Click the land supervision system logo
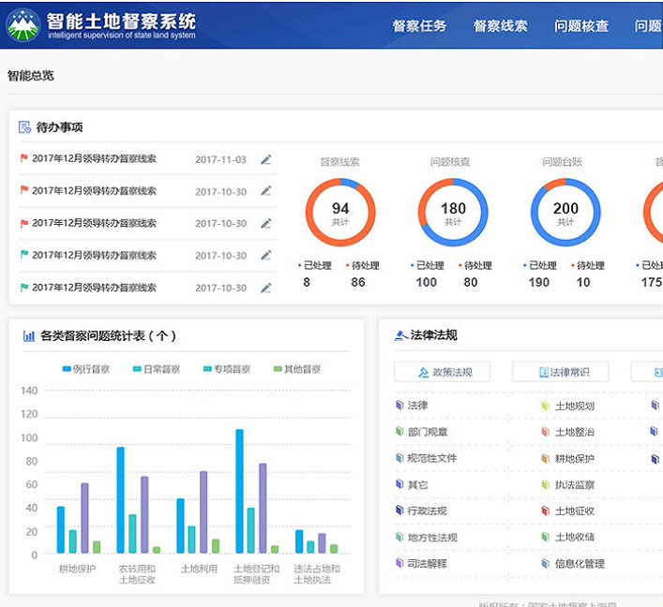 click(x=23, y=25)
